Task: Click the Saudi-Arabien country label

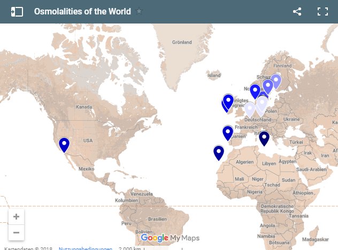Action: [311, 169]
